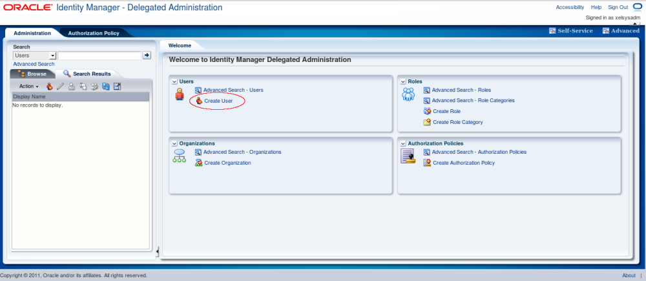Open Advanced Search - Role Categories
The image size is (646, 281).
coord(473,101)
